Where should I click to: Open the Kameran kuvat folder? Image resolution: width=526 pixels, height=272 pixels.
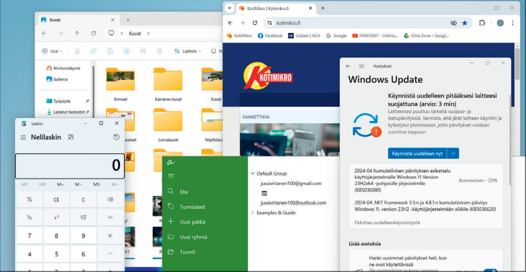pyautogui.click(x=168, y=85)
